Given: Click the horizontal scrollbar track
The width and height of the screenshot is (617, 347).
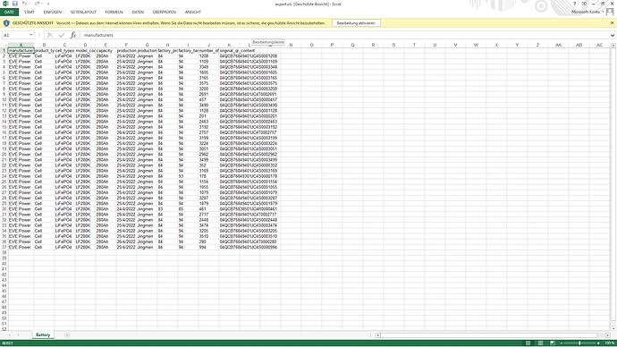Looking at the screenshot, I should pos(493,334).
